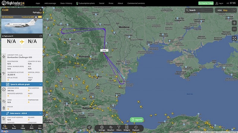This screenshot has height=133, width=238.
Task: Open the Filters funnel tool
Action: tap(119, 128)
